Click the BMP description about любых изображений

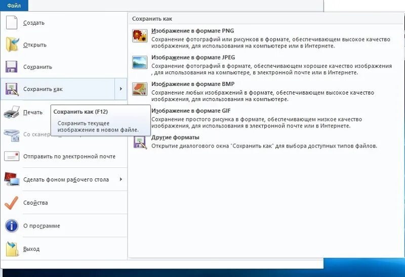[x=263, y=96]
